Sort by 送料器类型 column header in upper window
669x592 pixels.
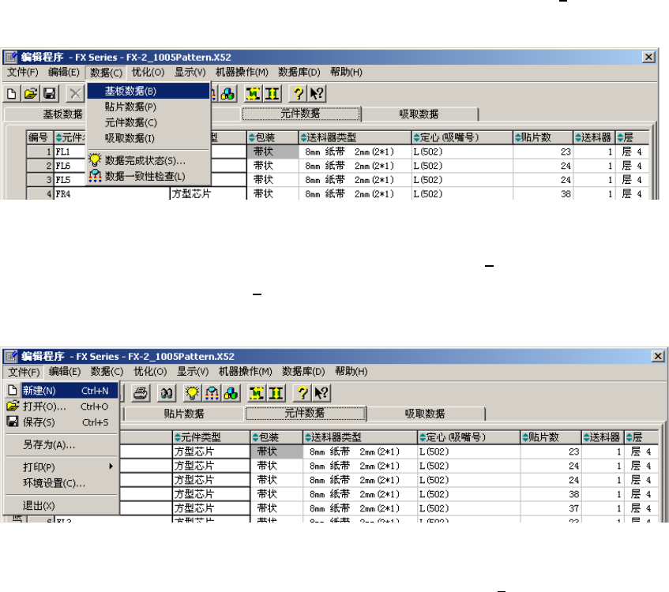pyautogui.click(x=355, y=137)
